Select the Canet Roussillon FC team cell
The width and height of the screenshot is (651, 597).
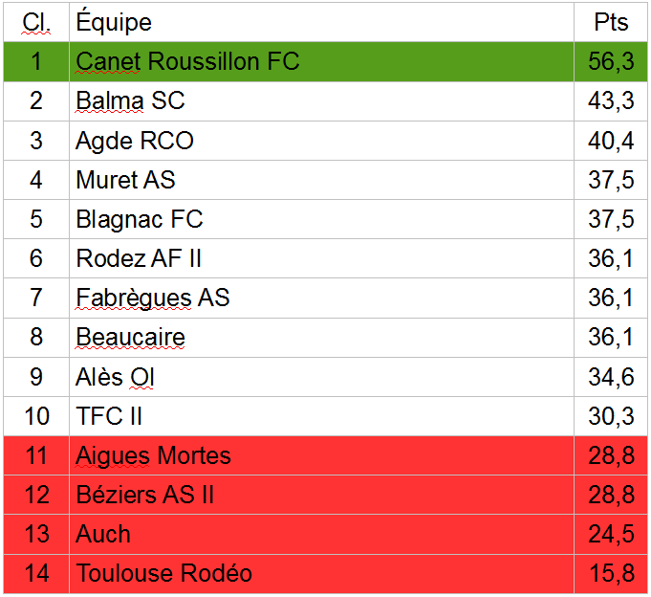(187, 61)
